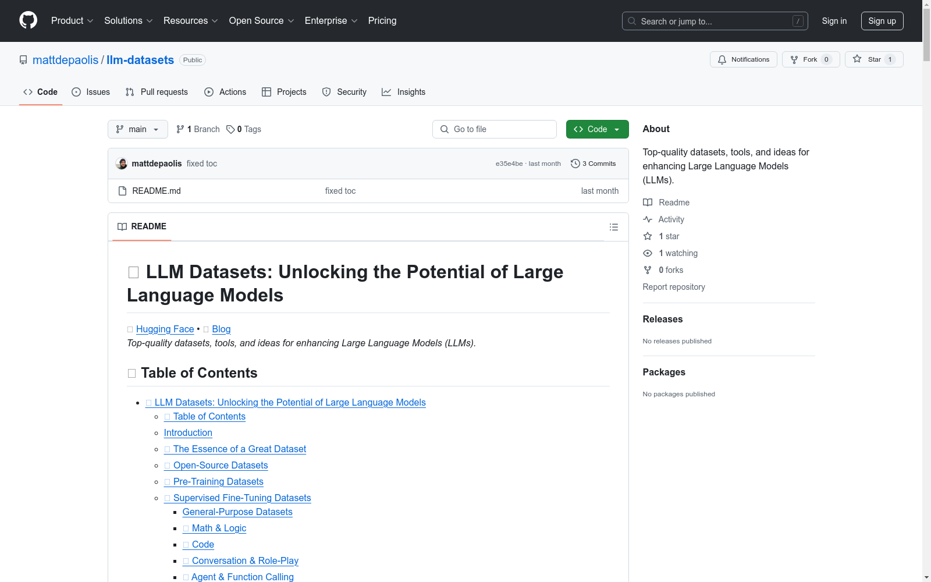Expand the Resources menu
This screenshot has height=582, width=931.
pyautogui.click(x=190, y=21)
